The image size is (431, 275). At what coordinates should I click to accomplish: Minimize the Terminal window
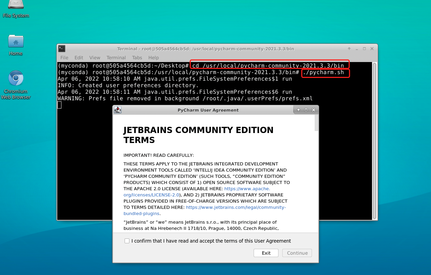point(357,49)
